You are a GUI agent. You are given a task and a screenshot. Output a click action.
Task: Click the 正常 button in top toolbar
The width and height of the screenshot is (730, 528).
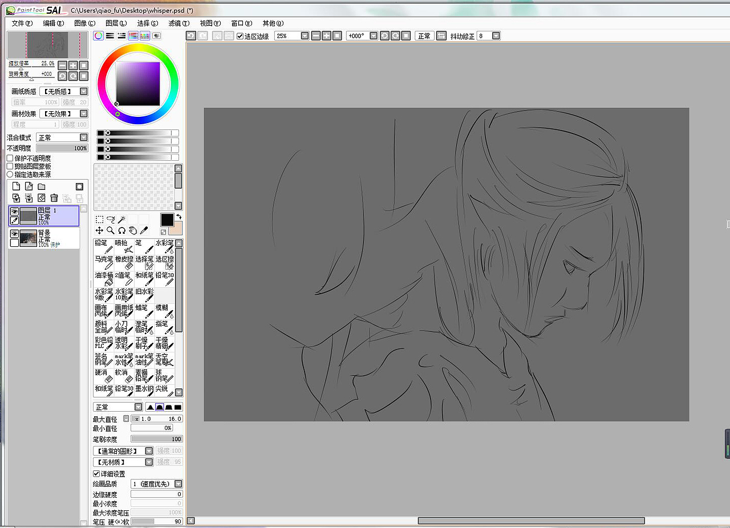click(x=424, y=35)
